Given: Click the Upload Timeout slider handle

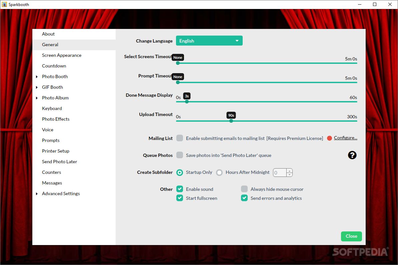Looking at the screenshot, I should 231,121.
